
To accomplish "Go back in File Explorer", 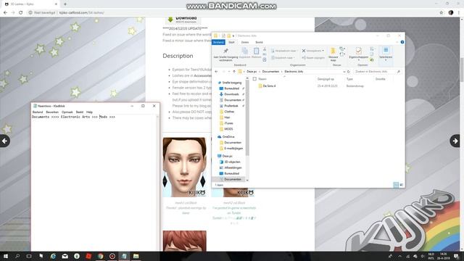I will [216, 72].
